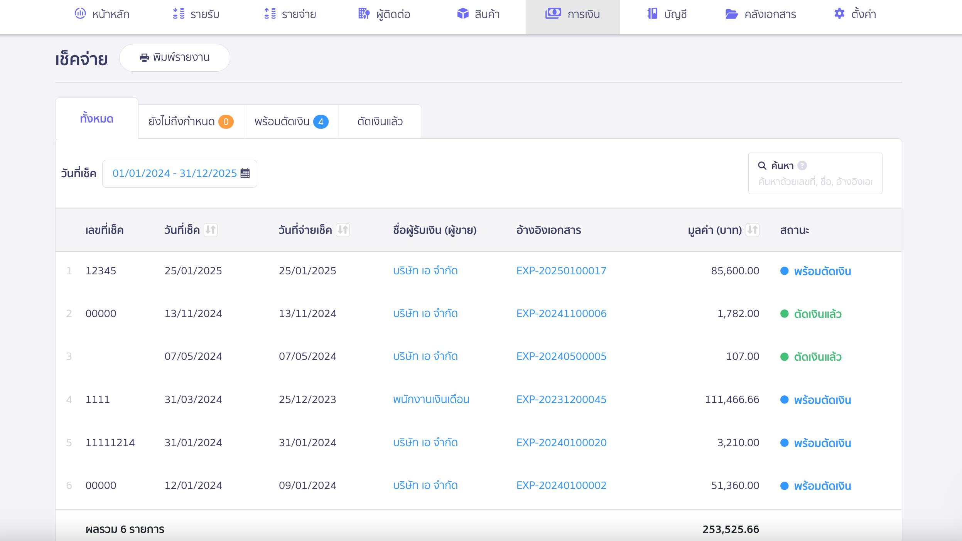This screenshot has height=541, width=962.
Task: Click the ผู้ติดต่อ contacts icon
Action: click(363, 14)
